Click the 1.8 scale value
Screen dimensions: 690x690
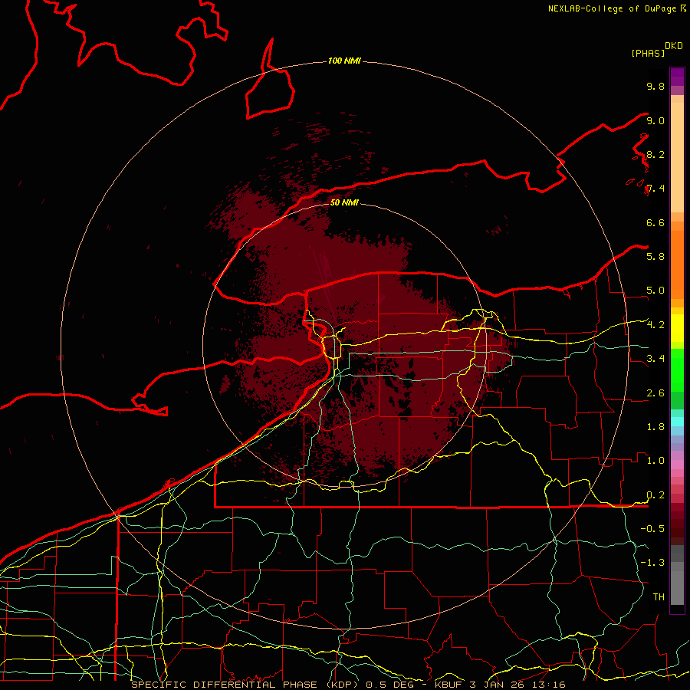655,427
